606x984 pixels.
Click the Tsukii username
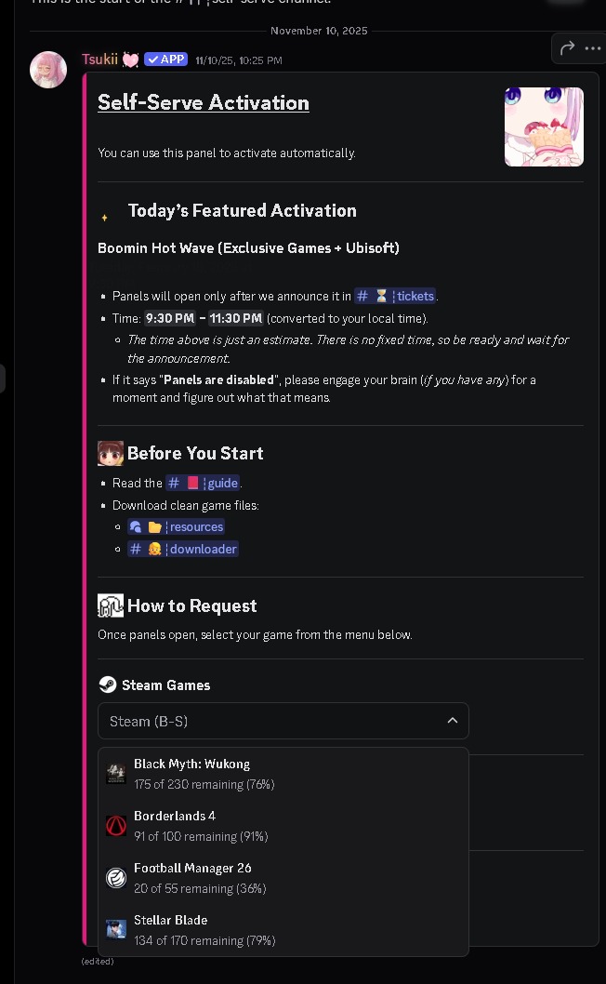coord(99,60)
